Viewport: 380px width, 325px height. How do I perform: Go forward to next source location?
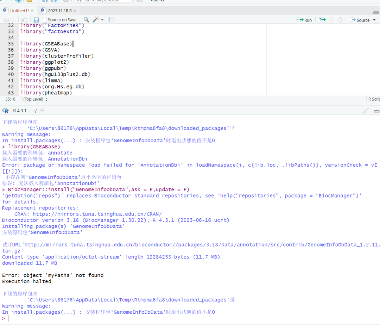[13, 20]
